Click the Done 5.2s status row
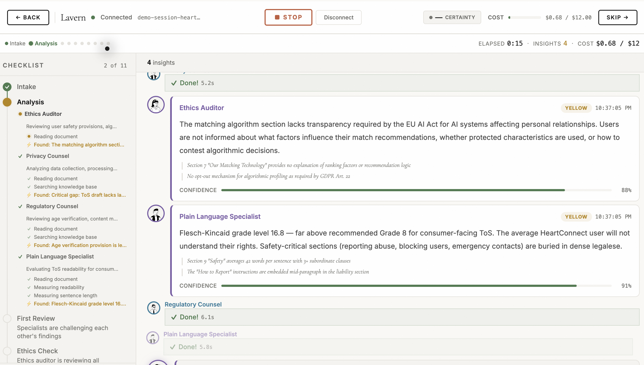 coord(402,83)
